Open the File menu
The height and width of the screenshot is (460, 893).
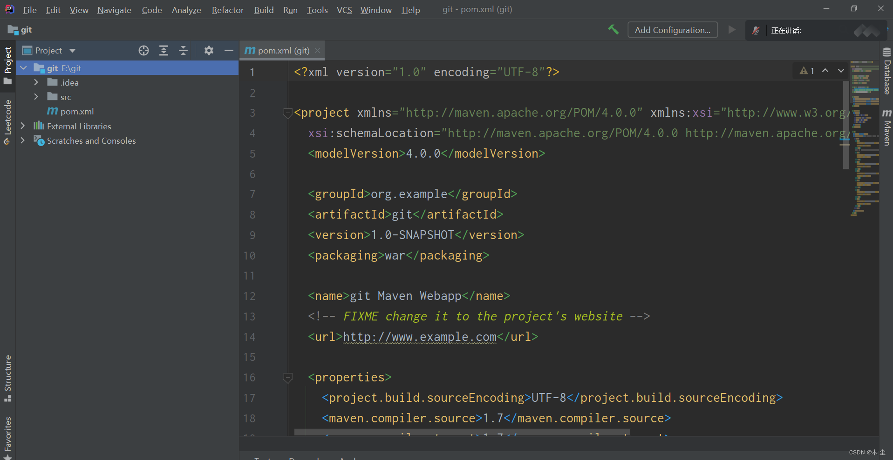pyautogui.click(x=30, y=10)
